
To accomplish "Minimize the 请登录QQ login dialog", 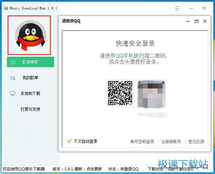I will [x=188, y=22].
